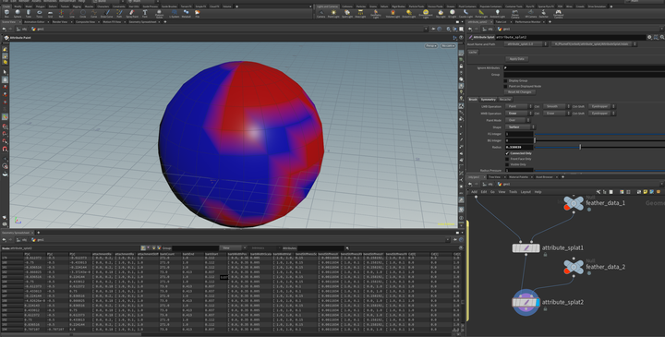Click the feather_data_2 null node icon
The width and height of the screenshot is (665, 337).
tap(574, 267)
